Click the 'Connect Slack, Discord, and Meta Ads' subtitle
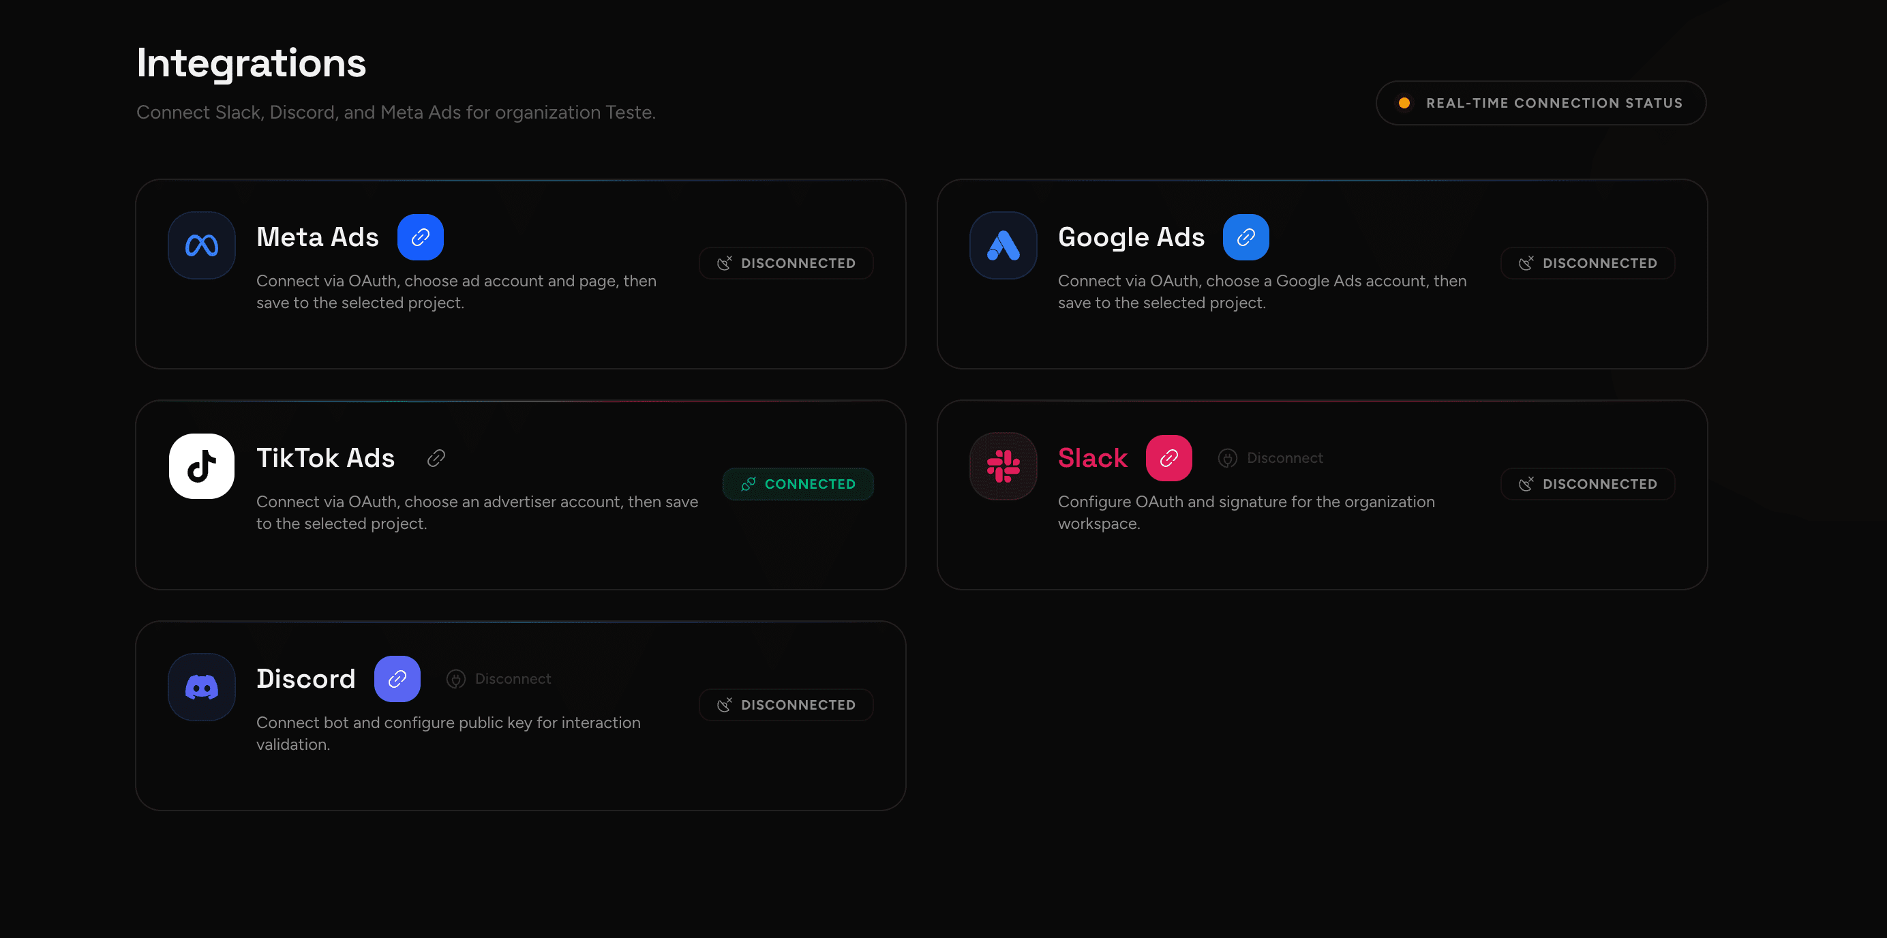This screenshot has width=1887, height=938. coord(395,112)
